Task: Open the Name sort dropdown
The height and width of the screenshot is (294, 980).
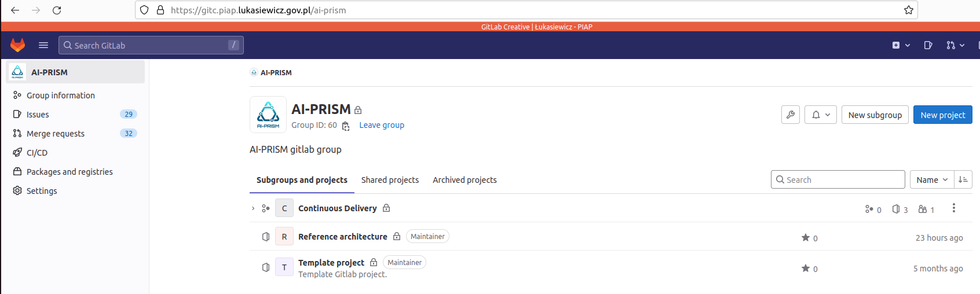Action: (931, 180)
